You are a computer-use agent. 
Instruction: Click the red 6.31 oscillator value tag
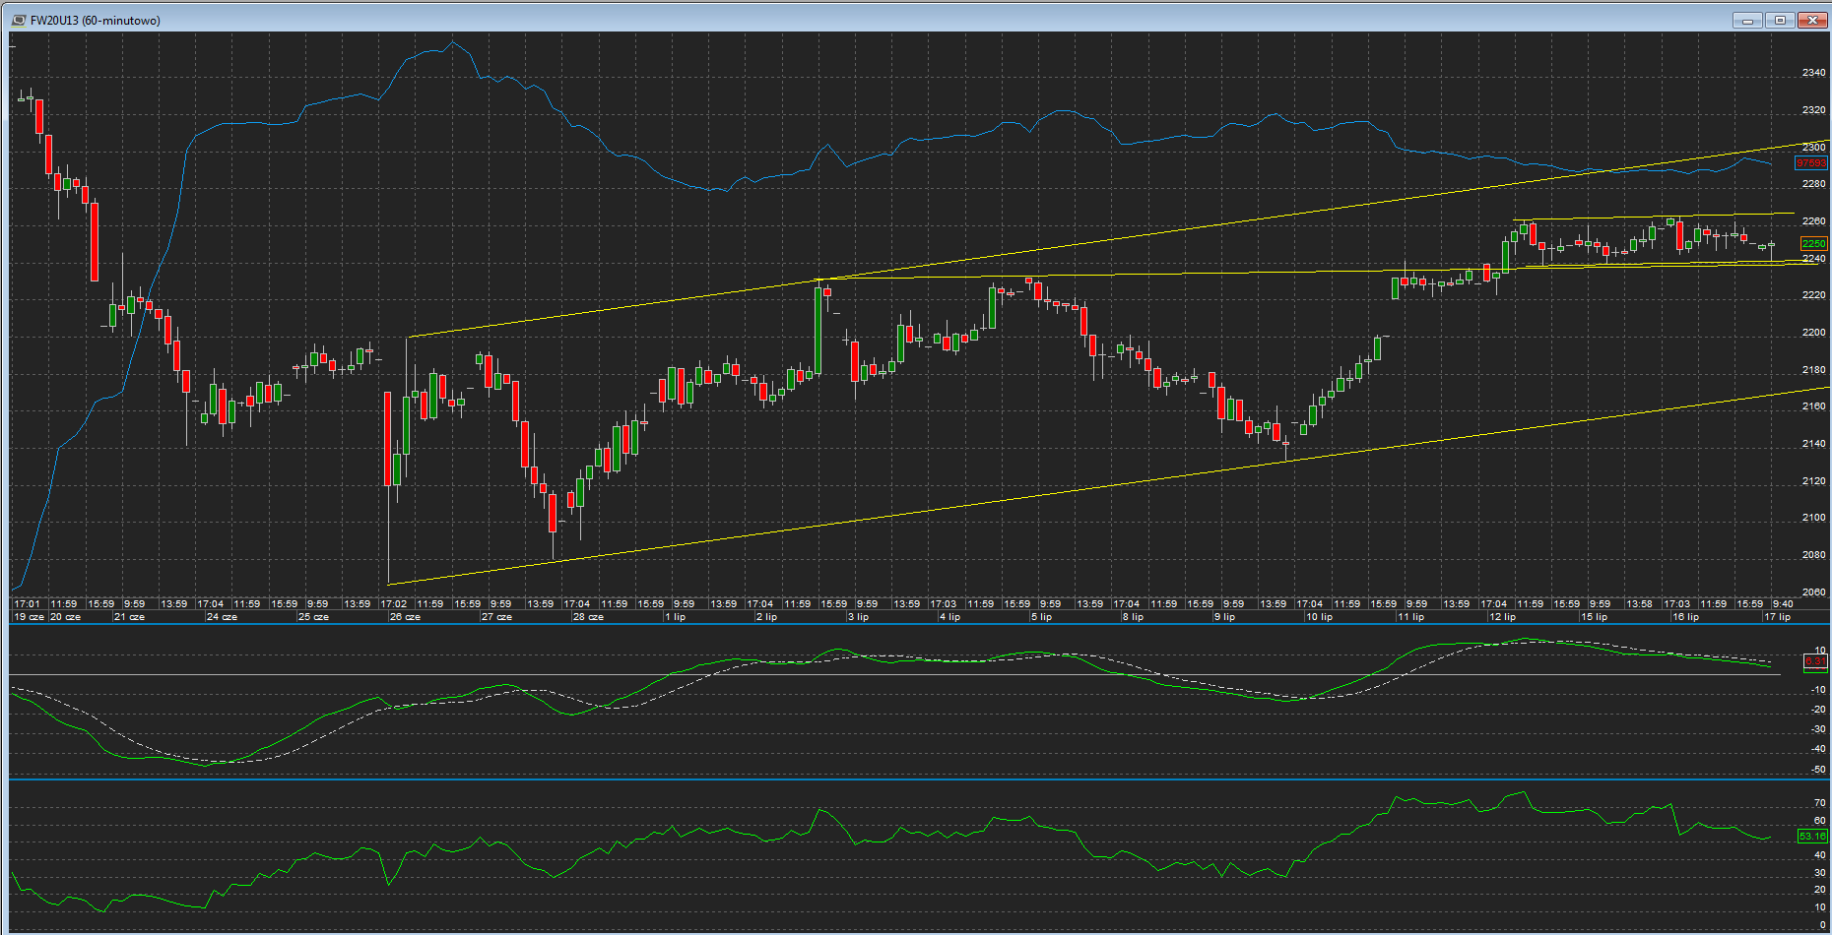tap(1813, 661)
